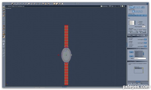151x90 pixels.
Task: Select the Absolute radio option
Action: [x=138, y=21]
